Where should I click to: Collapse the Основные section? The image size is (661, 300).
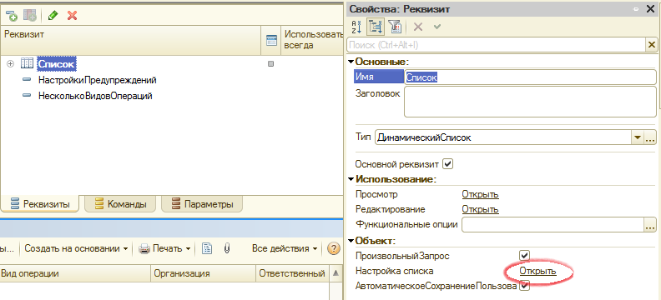[351, 62]
